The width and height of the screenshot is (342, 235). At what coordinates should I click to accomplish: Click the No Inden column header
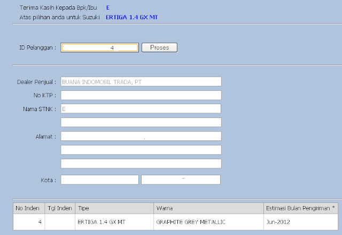(x=29, y=208)
